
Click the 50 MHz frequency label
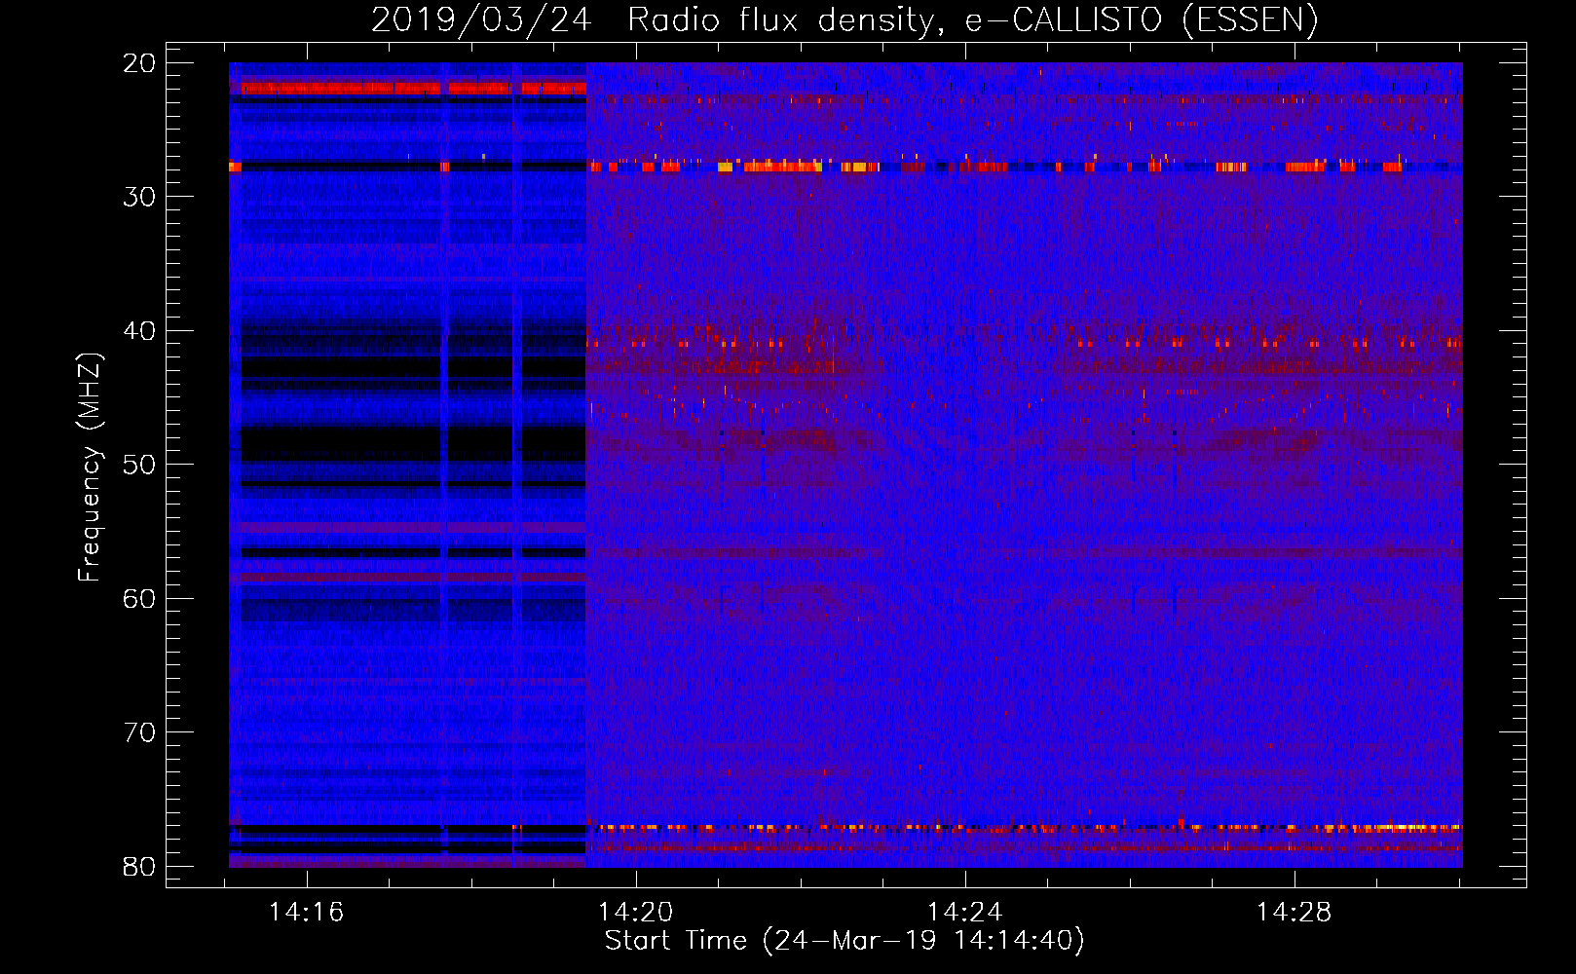(x=140, y=465)
